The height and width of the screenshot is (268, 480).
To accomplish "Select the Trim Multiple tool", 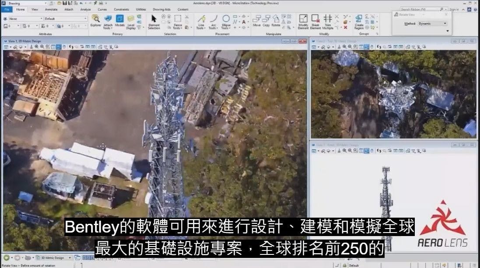I will coord(328,22).
